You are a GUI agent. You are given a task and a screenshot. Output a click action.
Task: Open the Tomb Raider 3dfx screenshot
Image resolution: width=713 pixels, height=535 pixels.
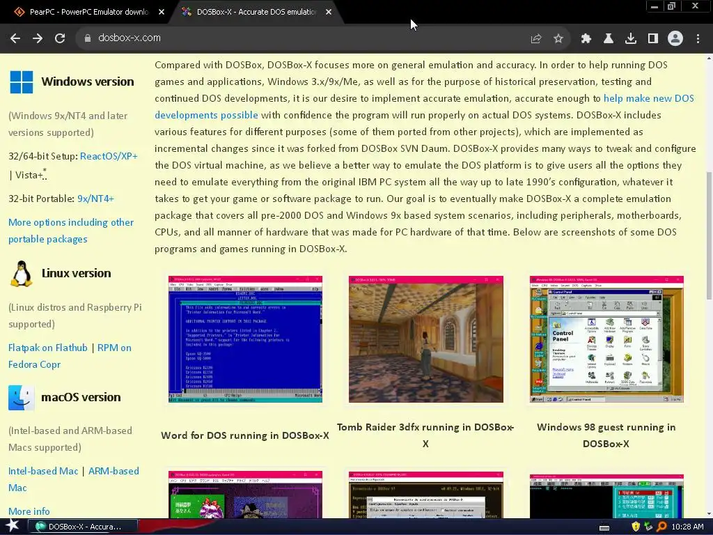[x=426, y=339]
